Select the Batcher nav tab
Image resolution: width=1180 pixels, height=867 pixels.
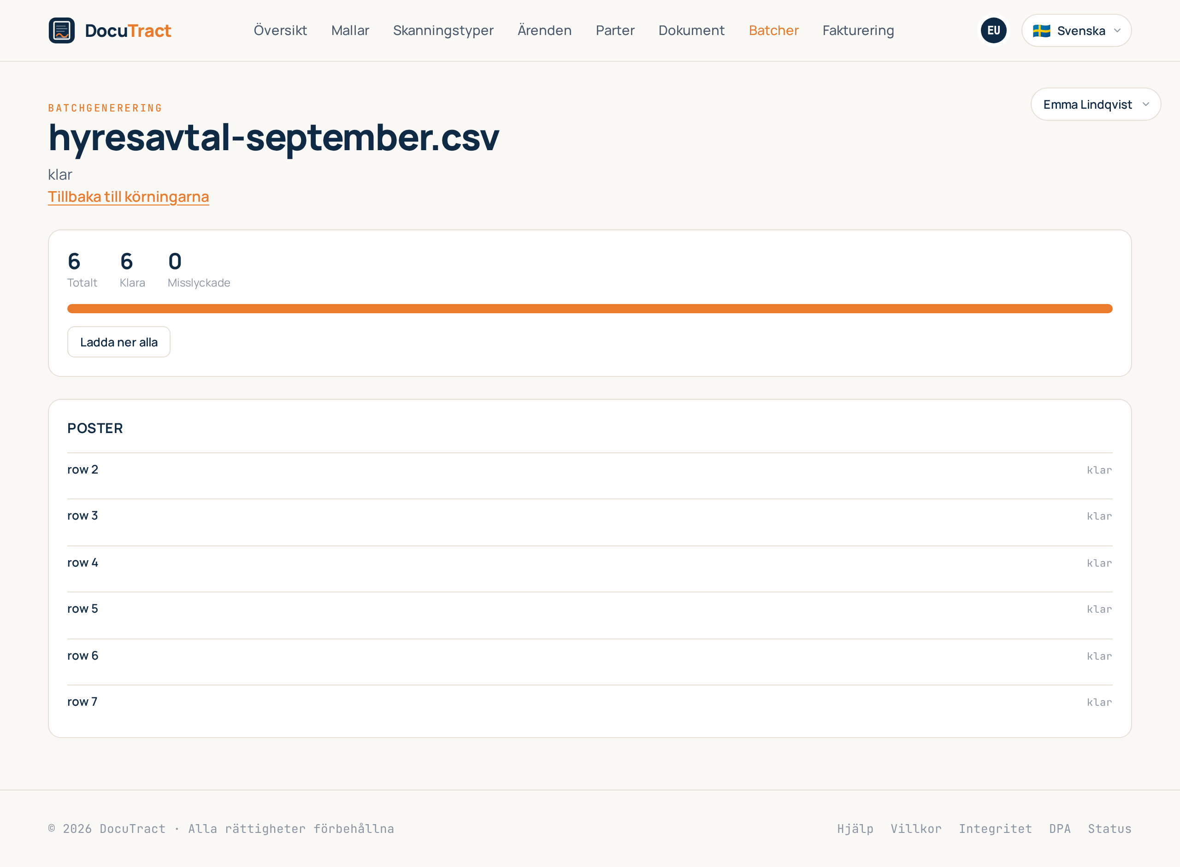point(773,30)
